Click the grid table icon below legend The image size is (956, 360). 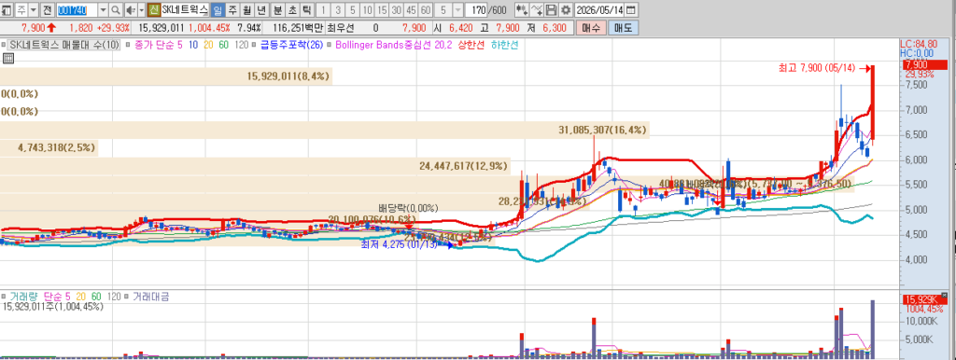click(8, 59)
